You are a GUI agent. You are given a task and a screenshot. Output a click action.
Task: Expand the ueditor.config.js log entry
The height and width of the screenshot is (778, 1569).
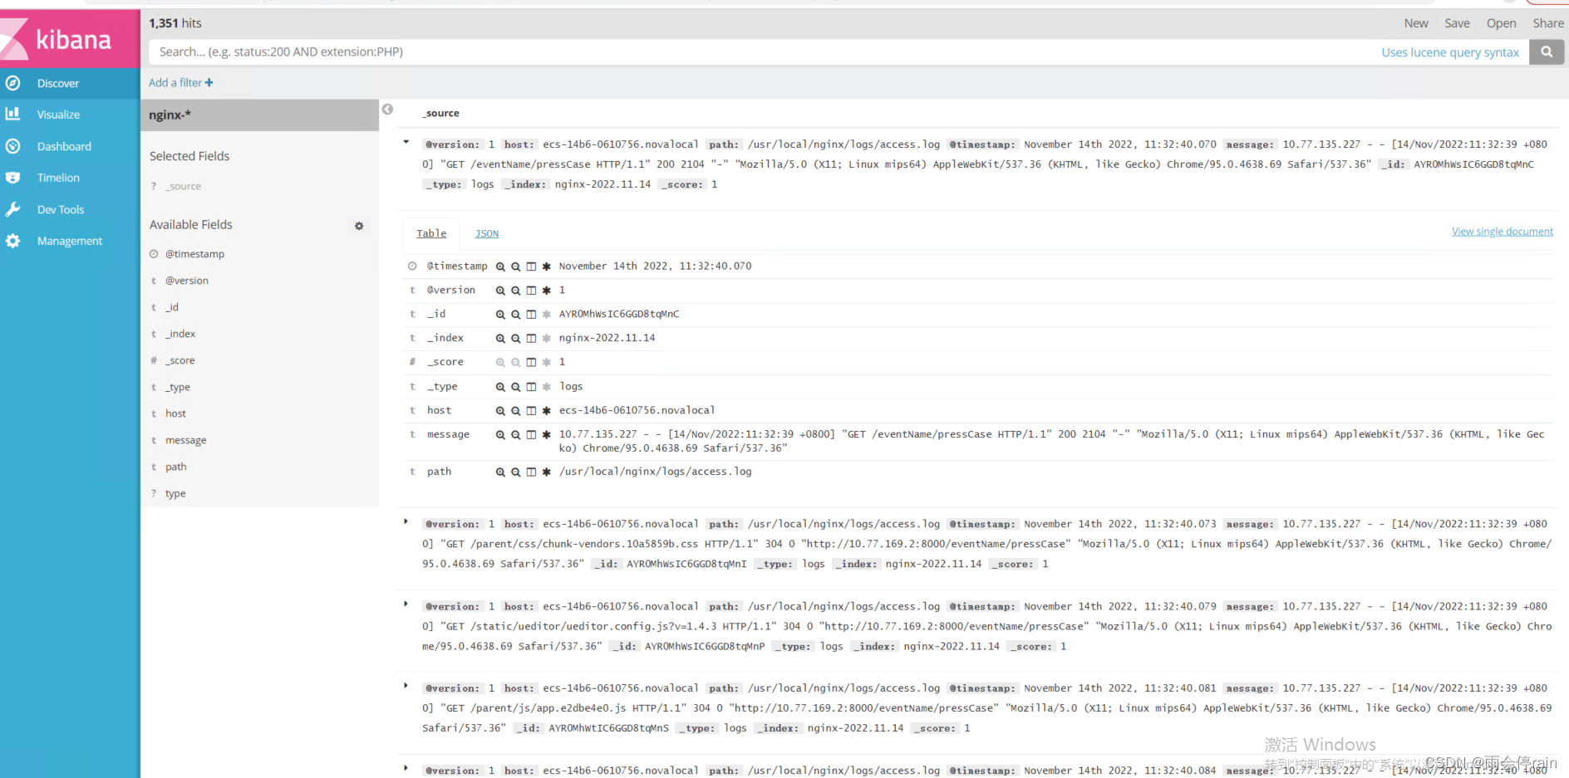[406, 604]
